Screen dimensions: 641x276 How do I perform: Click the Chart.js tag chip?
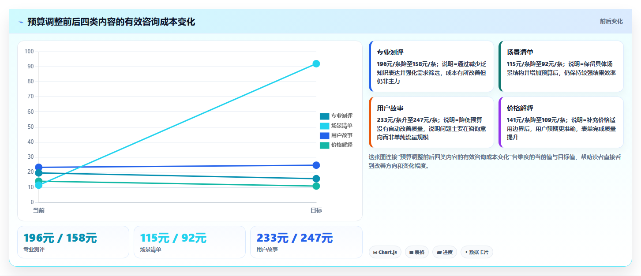385,252
